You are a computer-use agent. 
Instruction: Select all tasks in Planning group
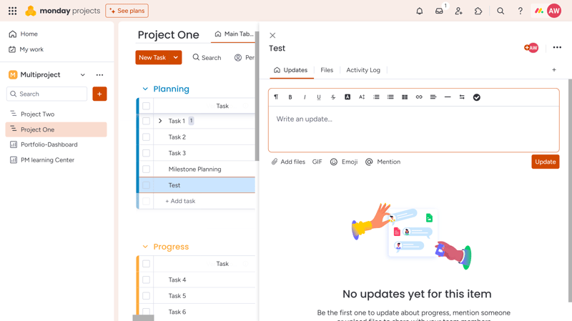147,106
